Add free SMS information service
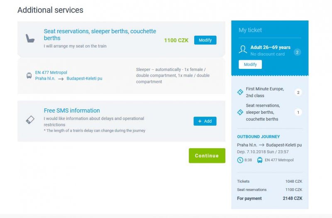Viewport: 332px width, 218px height. coord(205,121)
